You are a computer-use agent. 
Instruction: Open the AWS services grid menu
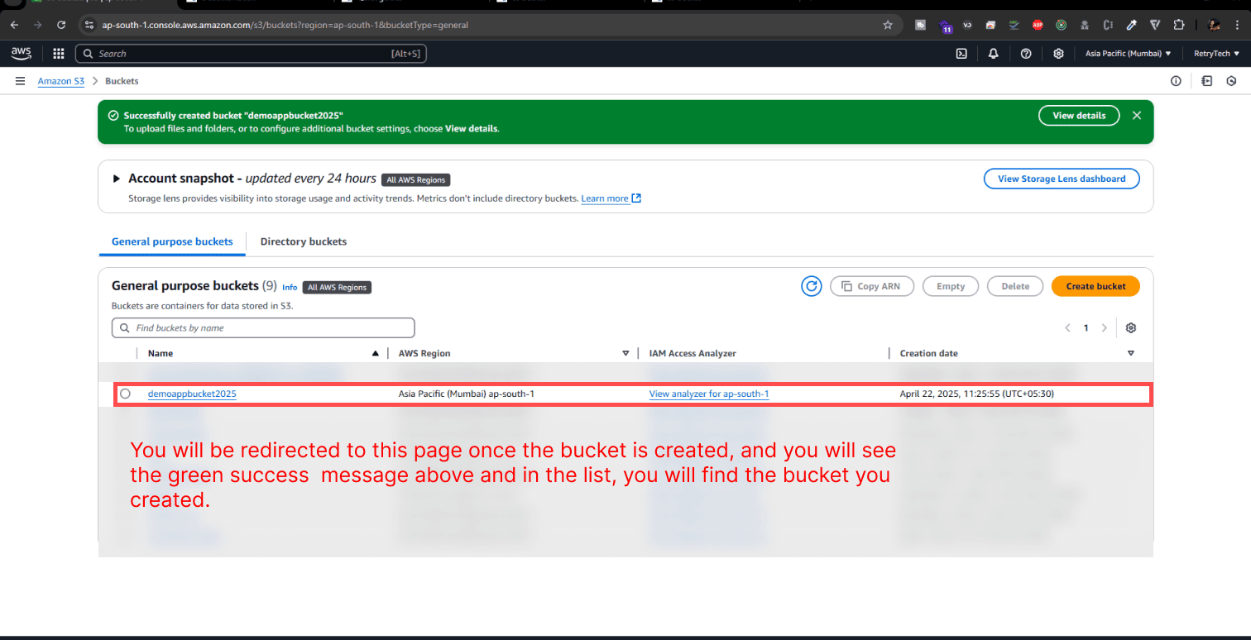(x=58, y=53)
